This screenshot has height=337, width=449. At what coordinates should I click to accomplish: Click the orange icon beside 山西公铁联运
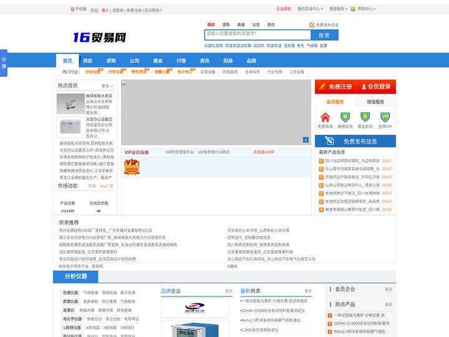coord(321,185)
